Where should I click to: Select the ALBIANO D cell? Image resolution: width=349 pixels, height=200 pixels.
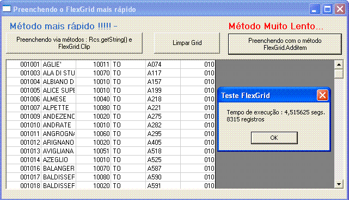point(59,82)
